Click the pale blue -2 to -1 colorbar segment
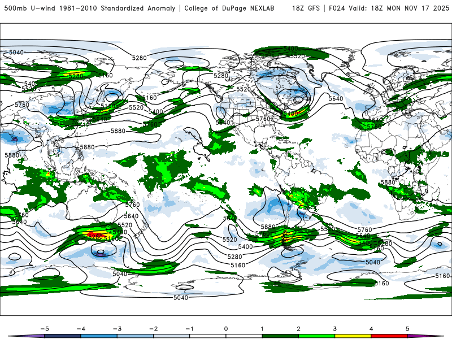 coord(171,336)
